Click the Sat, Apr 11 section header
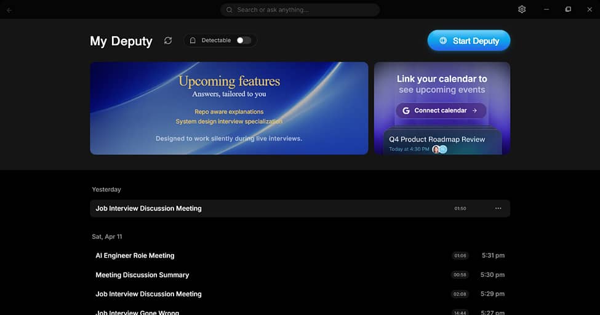 [x=106, y=236]
